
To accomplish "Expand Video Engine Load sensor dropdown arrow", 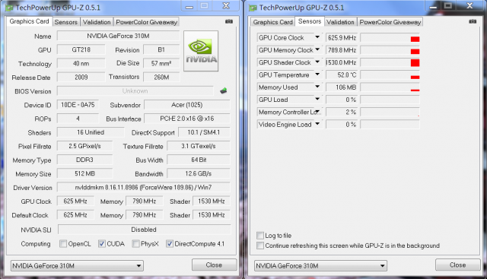I will point(317,124).
